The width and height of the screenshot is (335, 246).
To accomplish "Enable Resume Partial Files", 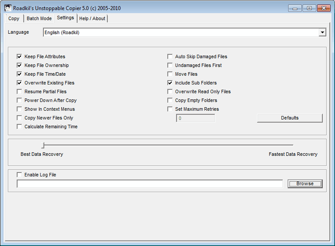I will point(19,91).
